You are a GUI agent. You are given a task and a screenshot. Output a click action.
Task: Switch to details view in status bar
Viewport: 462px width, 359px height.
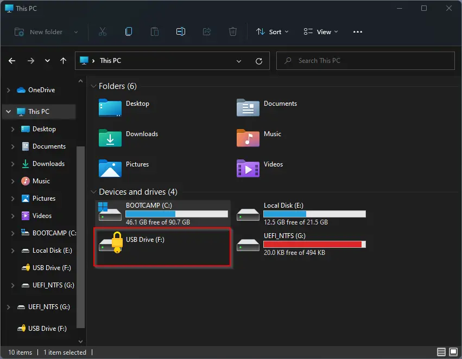pos(441,352)
